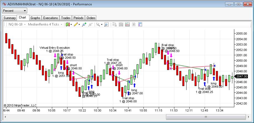This screenshot has height=123, width=254.
Task: Open the chart style dropdown arrow
Action: pyautogui.click(x=71, y=25)
